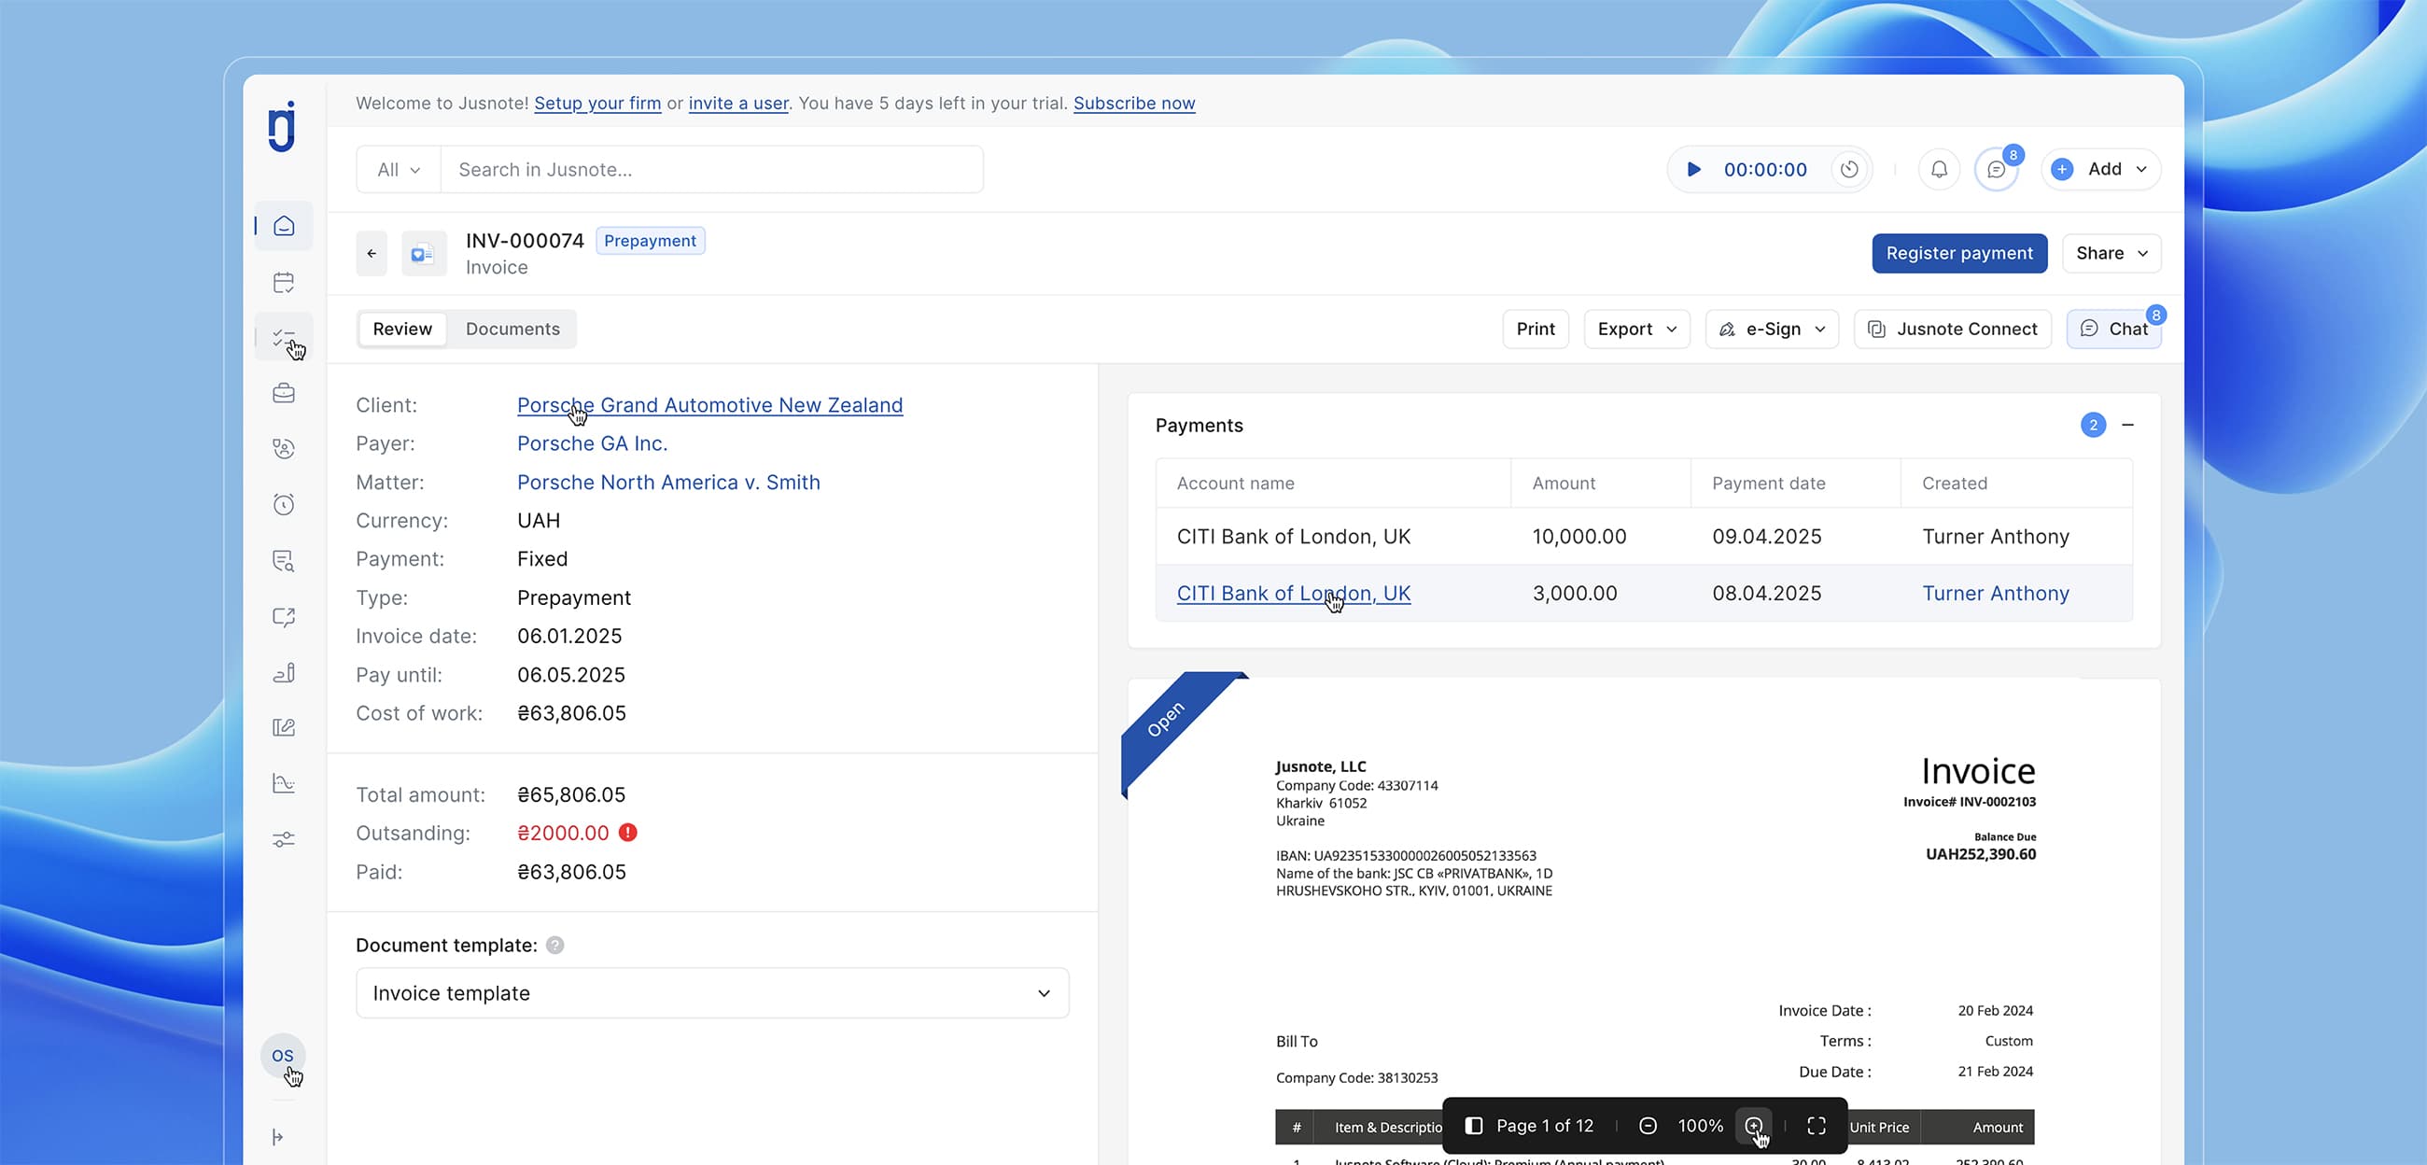Toggle PDF viewer sidebar panel icon
Image resolution: width=2427 pixels, height=1165 pixels.
[1474, 1126]
